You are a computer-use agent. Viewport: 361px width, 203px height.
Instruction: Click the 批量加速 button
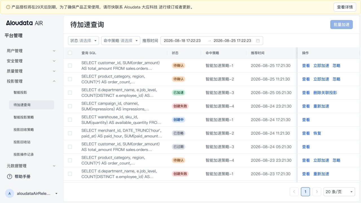[342, 25]
